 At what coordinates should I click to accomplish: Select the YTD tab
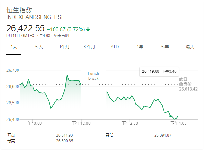point(114,47)
